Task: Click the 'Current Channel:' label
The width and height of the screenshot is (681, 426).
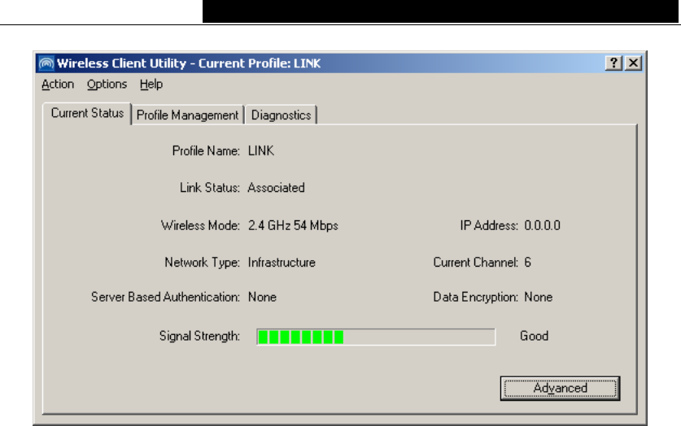Action: coord(476,263)
